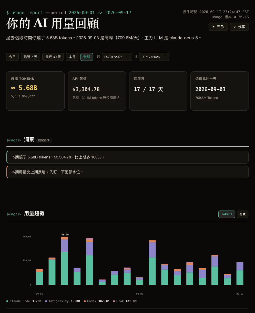This screenshot has width=255, height=313.
Task: Click the 燒最兇的一天 2026-09-03 card
Action: (x=220, y=91)
